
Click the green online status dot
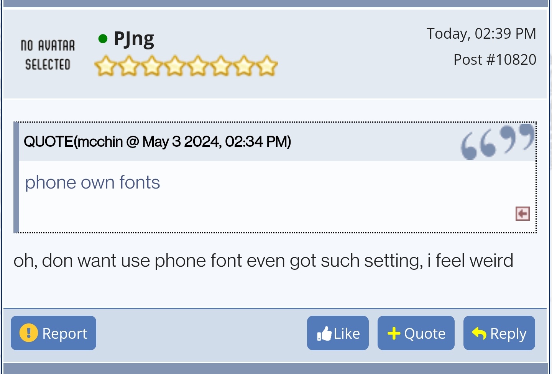[103, 39]
